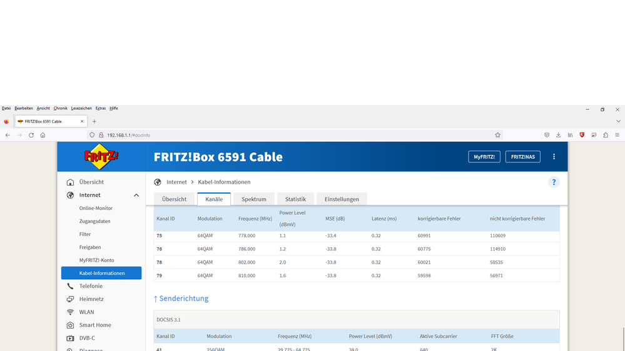Open Freigaben in sidebar
This screenshot has height=351, width=625.
pos(89,247)
